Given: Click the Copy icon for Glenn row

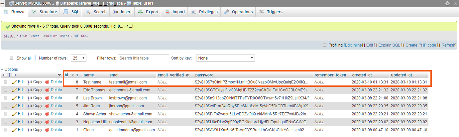Looking at the screenshot, I should pyautogui.click(x=30, y=130).
